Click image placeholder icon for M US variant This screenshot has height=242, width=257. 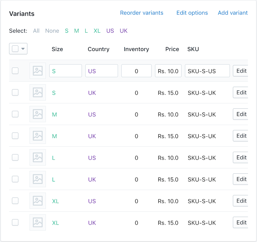pyautogui.click(x=38, y=114)
